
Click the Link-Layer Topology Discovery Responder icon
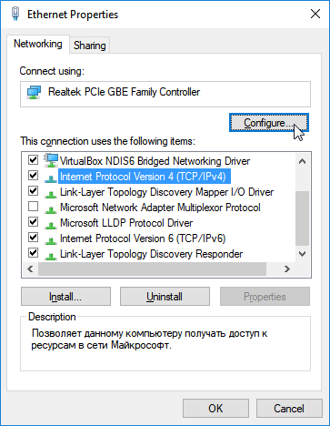[x=51, y=256]
